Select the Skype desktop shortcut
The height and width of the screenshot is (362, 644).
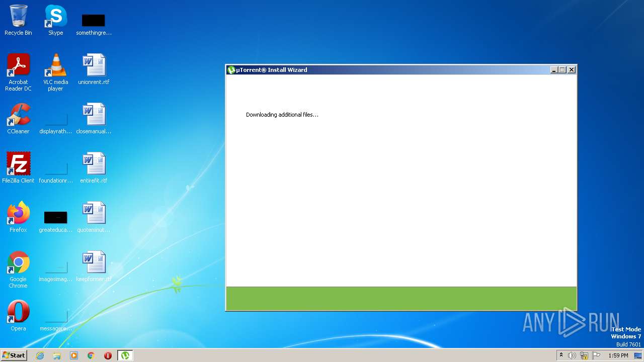[x=55, y=20]
